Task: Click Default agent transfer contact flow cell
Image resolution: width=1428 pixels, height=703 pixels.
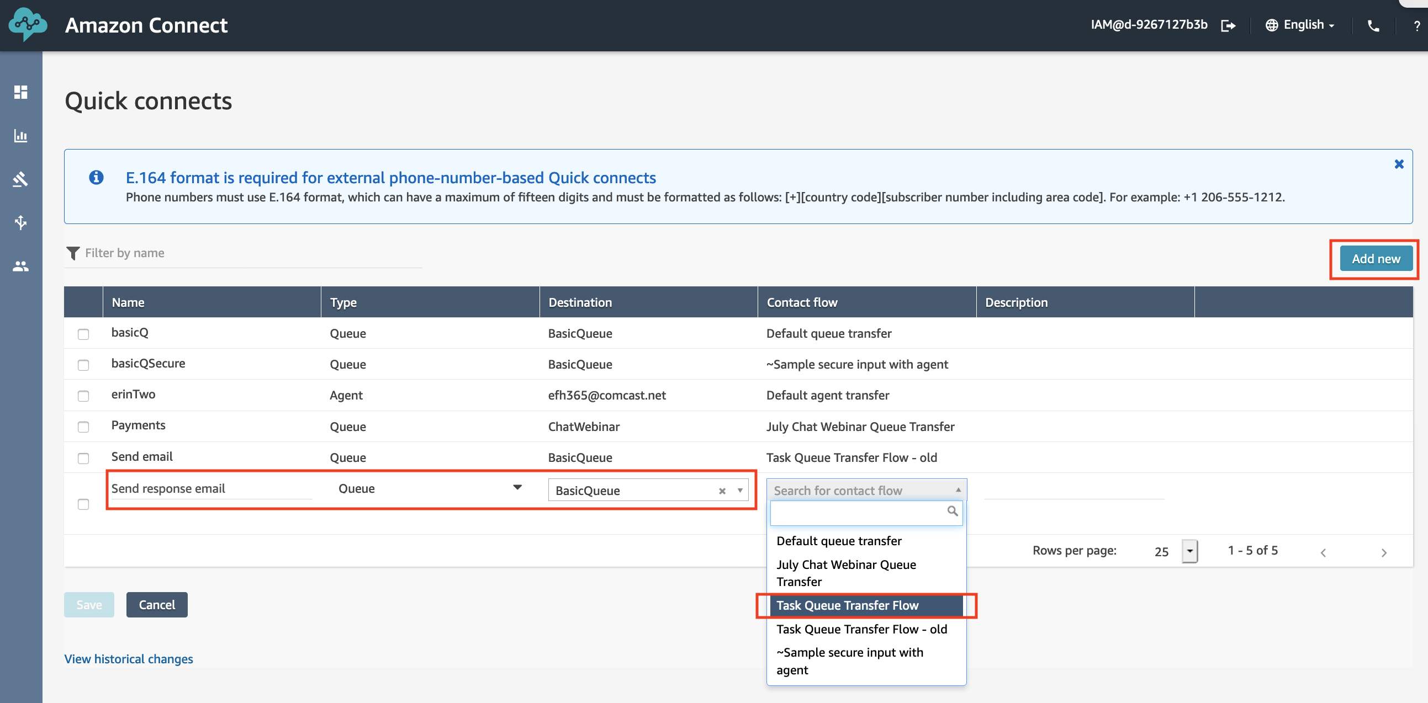Action: [x=828, y=396]
